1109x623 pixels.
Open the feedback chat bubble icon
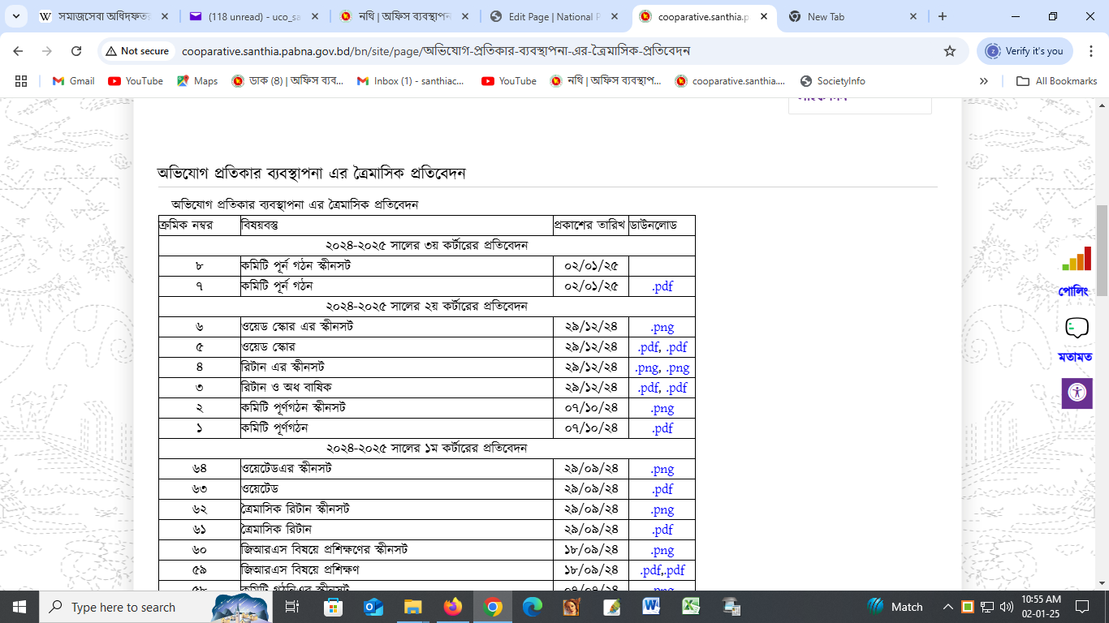[x=1077, y=328]
